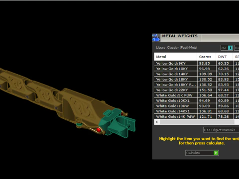Select the Yellow Gold:22KY row

[197, 90]
